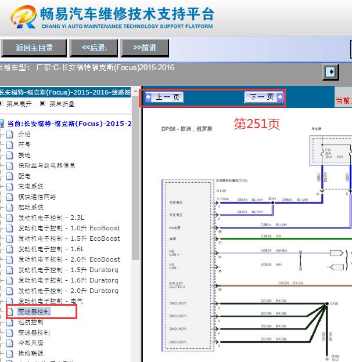The height and width of the screenshot is (362, 352).
Task: Click the S151 splice label on wiring diagram
Action: tap(272, 199)
